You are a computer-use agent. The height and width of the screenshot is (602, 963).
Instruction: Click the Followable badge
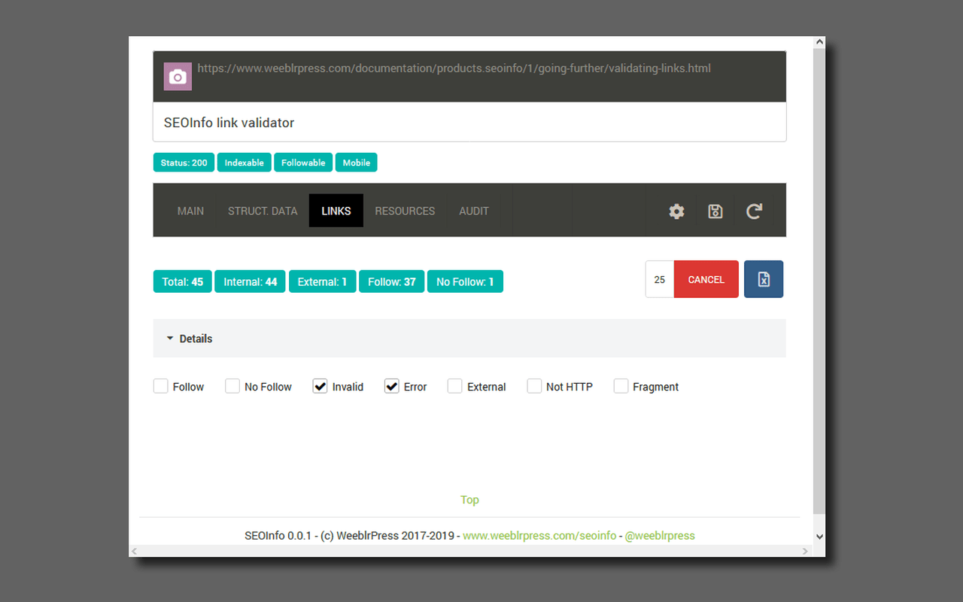click(x=303, y=163)
